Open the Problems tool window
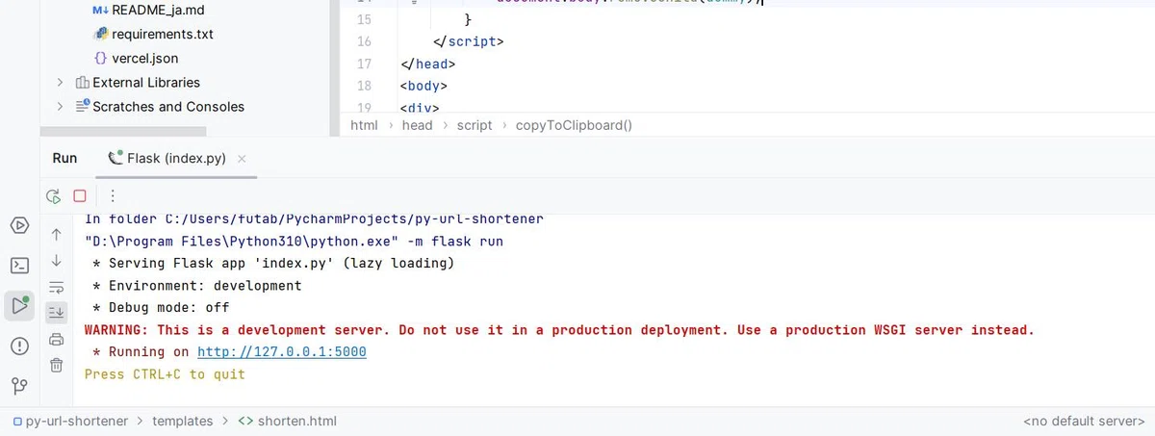This screenshot has height=436, width=1155. pyautogui.click(x=19, y=346)
